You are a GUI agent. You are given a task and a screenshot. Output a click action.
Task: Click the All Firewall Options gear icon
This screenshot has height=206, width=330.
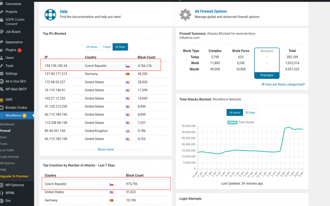pos(185,15)
